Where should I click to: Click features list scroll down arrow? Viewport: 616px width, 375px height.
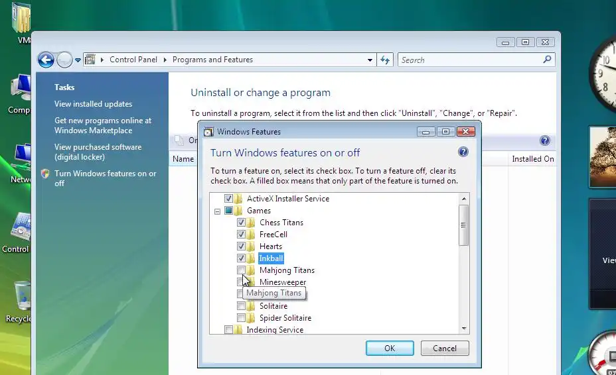pos(464,329)
